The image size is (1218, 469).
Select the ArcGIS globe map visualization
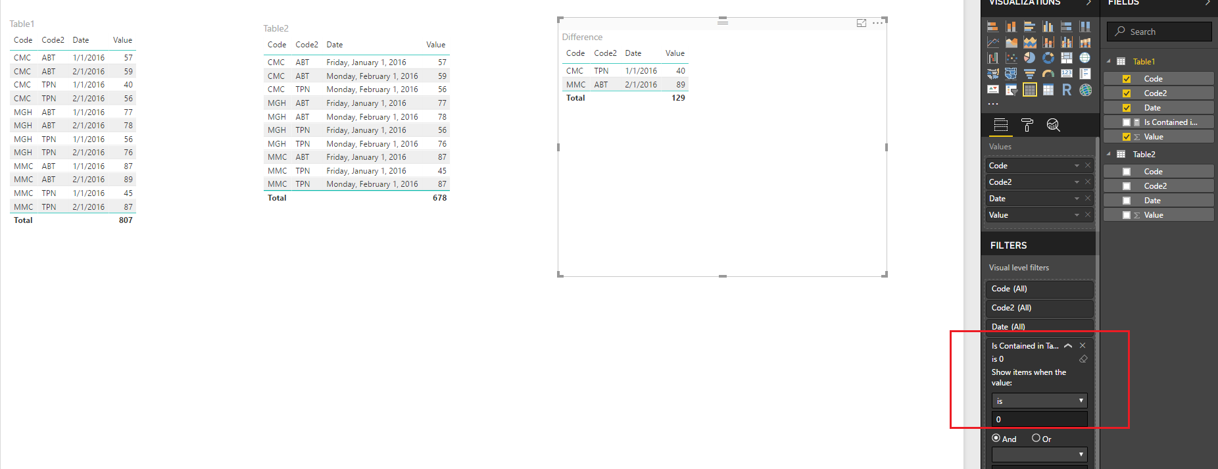tap(1085, 90)
